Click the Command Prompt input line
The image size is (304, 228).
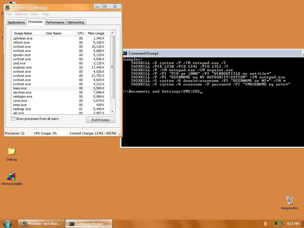[162, 91]
